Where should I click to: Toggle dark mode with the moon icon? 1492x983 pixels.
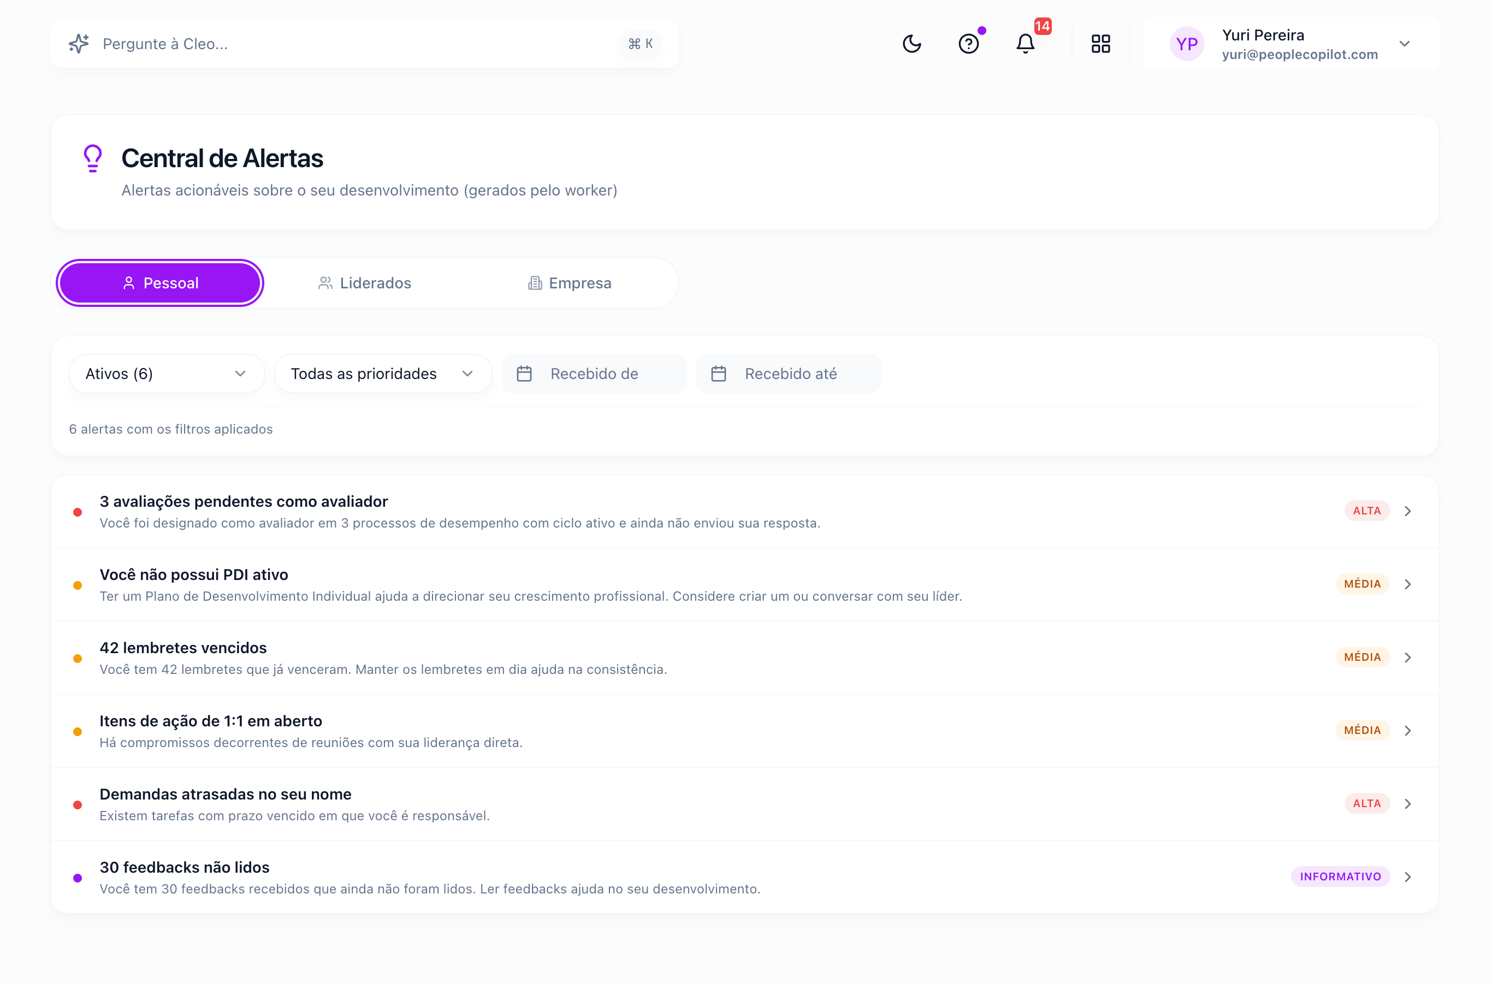911,44
